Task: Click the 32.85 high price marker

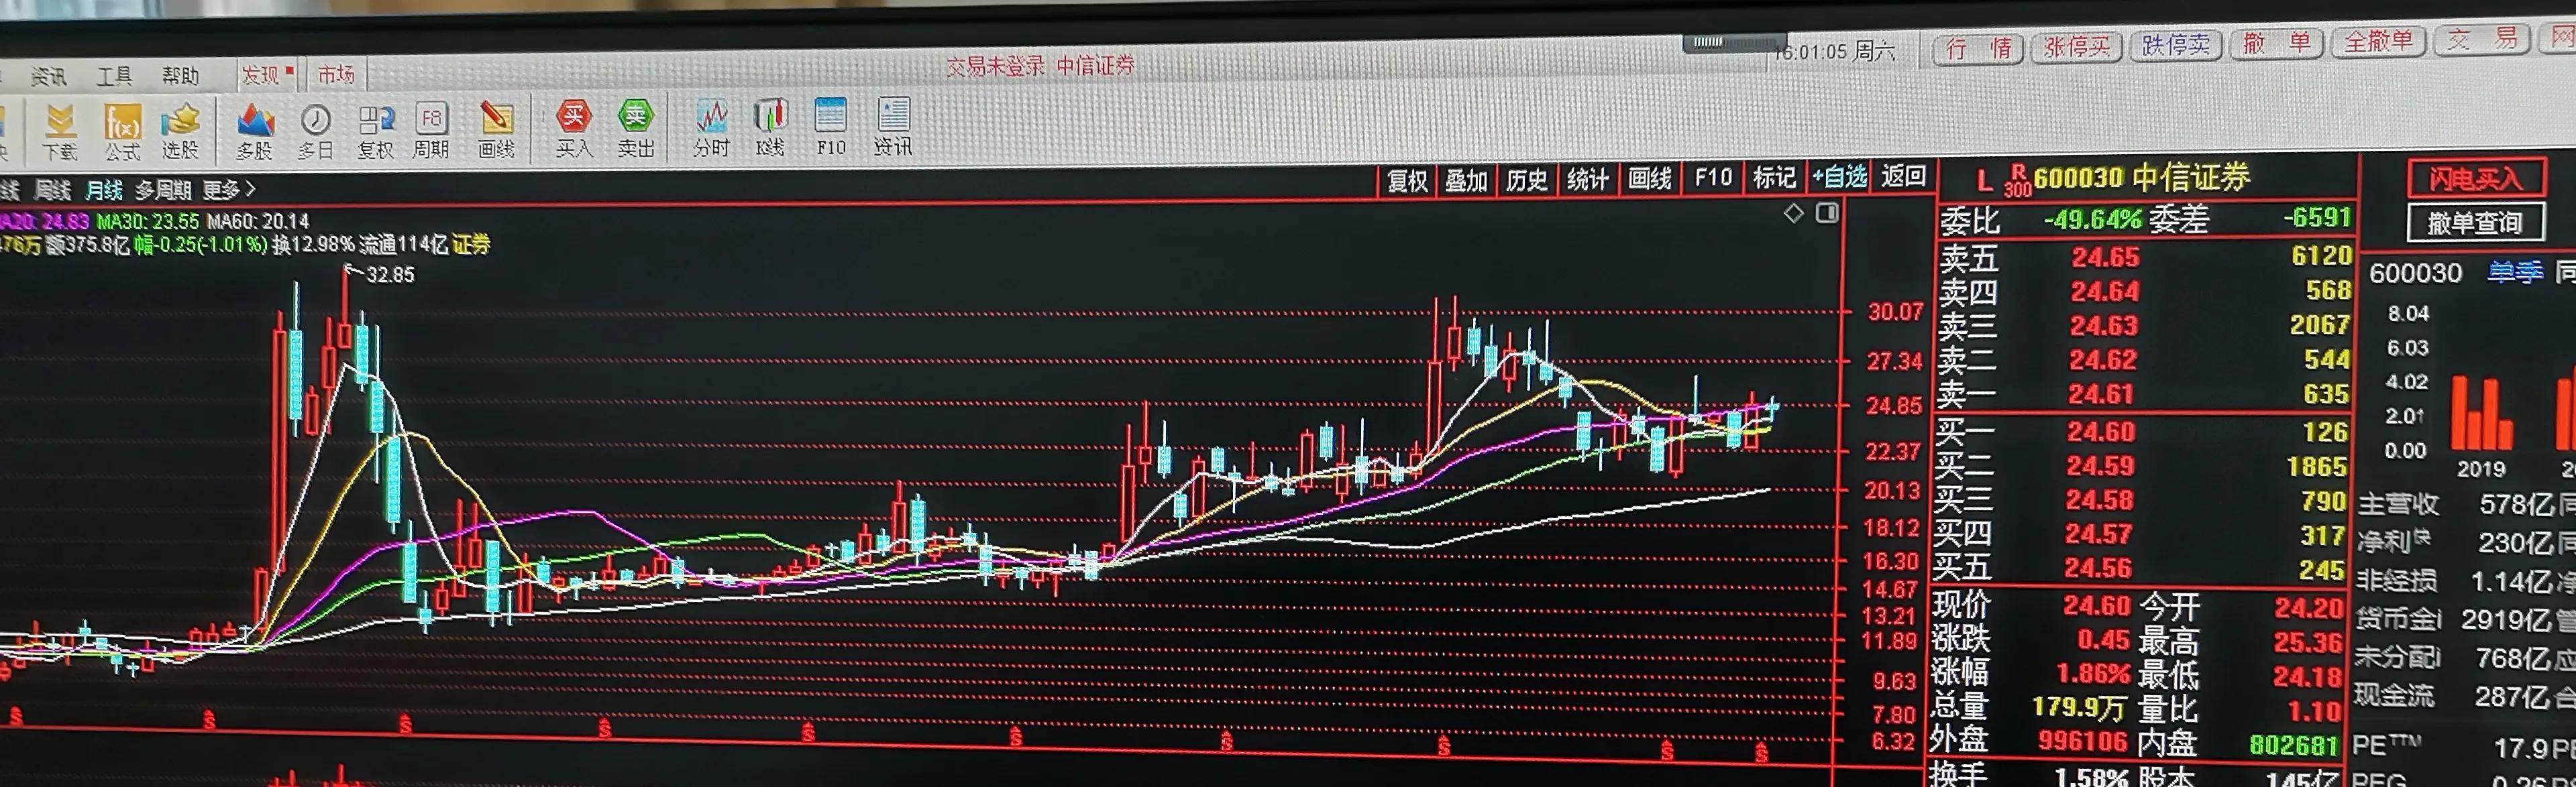Action: tap(389, 275)
